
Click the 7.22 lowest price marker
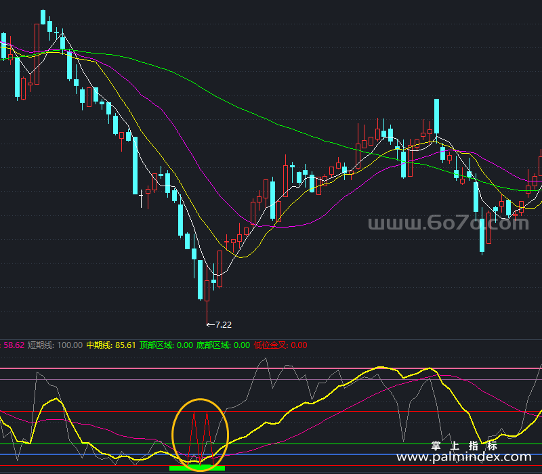pyautogui.click(x=219, y=325)
